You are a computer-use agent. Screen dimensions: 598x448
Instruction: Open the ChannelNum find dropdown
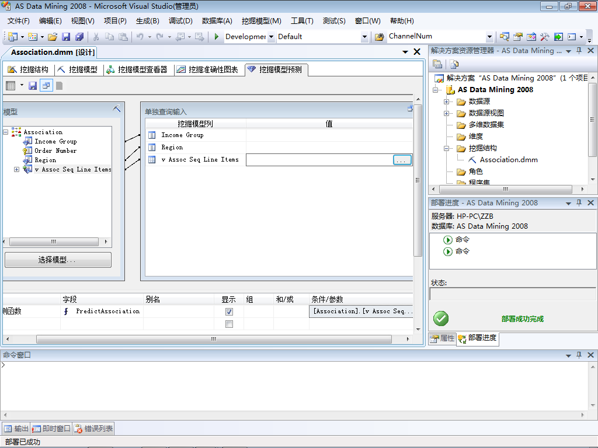pyautogui.click(x=490, y=37)
